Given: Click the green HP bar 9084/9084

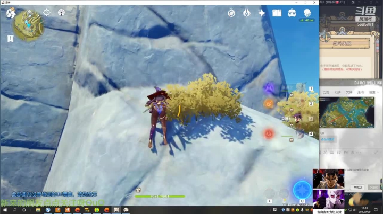Looking at the screenshot, I should click(x=160, y=196).
